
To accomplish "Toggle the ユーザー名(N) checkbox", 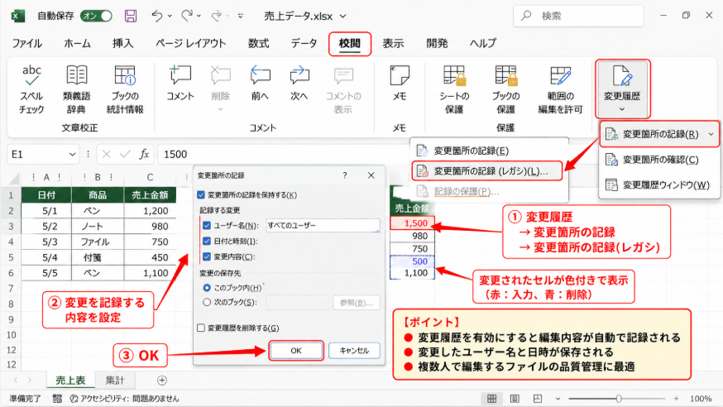I will (207, 225).
